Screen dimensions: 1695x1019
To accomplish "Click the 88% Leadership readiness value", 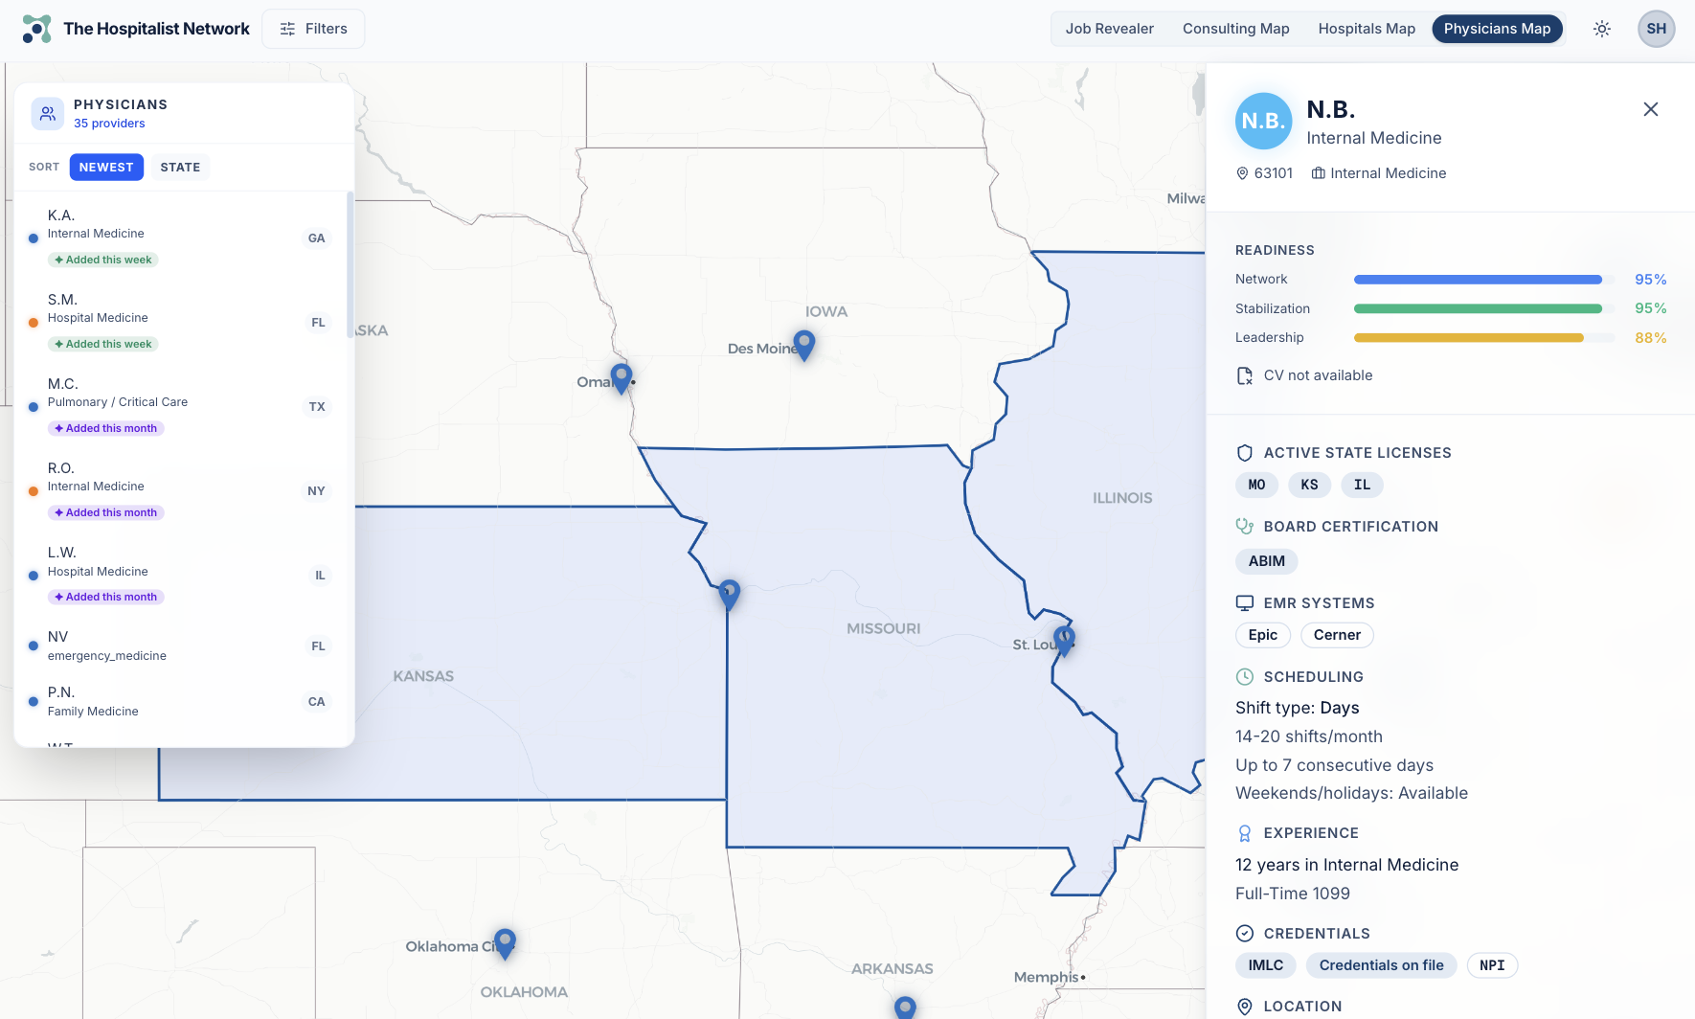I will pos(1650,338).
